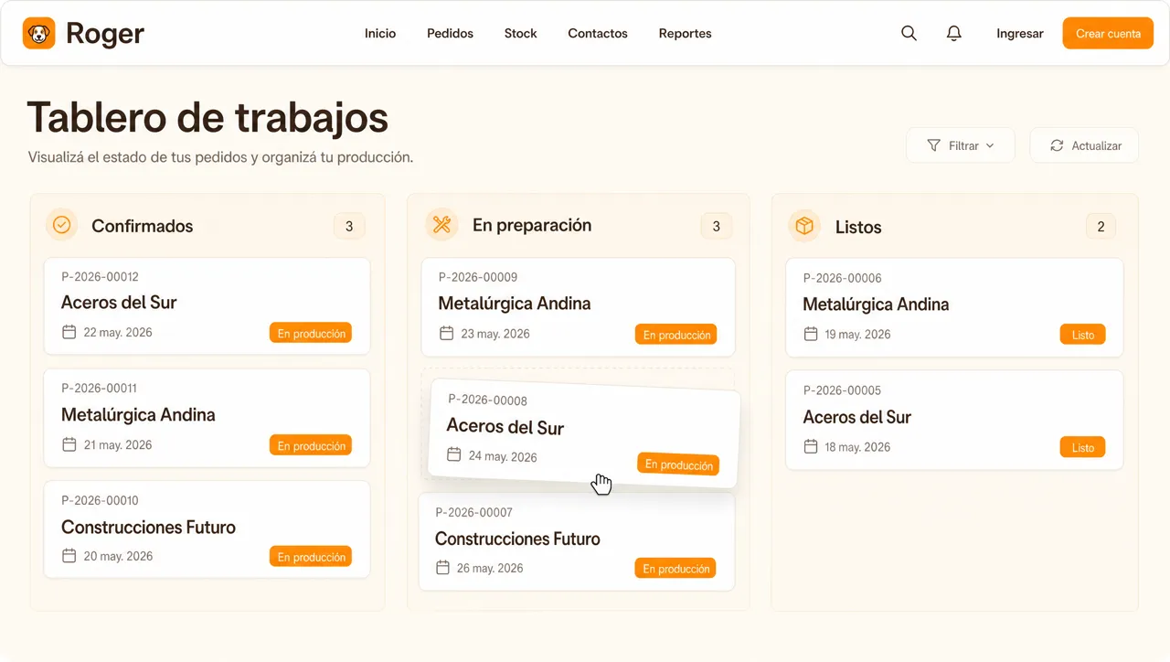Click Aceros del Sur title in Confirmados
This screenshot has width=1170, height=662.
point(119,303)
